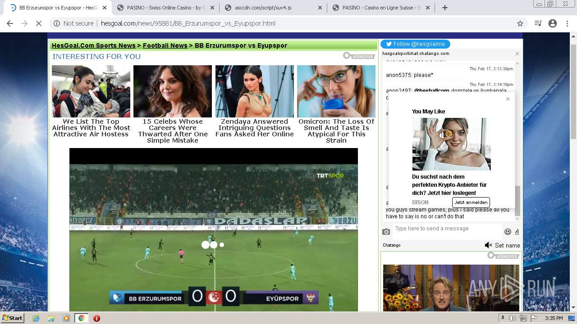Open the Chrome three-dot menu

[x=568, y=23]
